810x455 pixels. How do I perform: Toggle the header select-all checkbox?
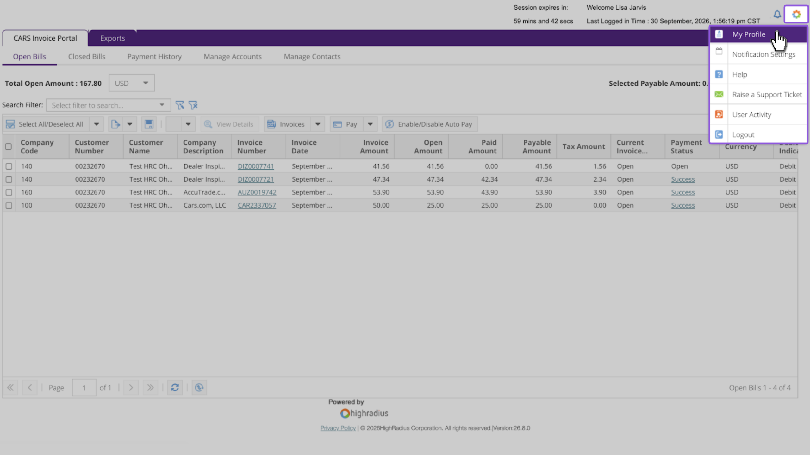click(9, 146)
